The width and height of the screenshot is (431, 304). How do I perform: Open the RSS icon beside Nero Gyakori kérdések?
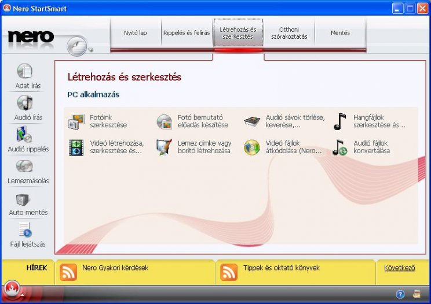pyautogui.click(x=68, y=272)
